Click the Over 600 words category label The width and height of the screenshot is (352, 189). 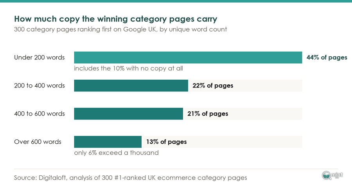pos(38,142)
